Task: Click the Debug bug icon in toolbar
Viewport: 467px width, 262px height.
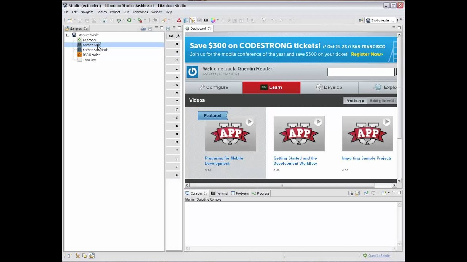Action: pos(119,20)
